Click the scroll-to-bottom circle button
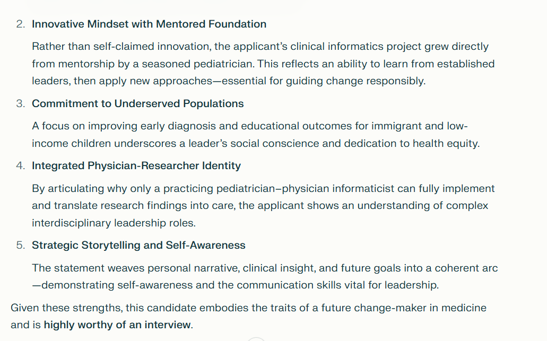Image resolution: width=547 pixels, height=341 pixels. tap(256, 339)
